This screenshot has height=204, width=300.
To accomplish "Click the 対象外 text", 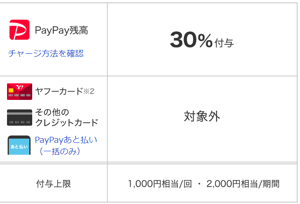I will pyautogui.click(x=202, y=116).
